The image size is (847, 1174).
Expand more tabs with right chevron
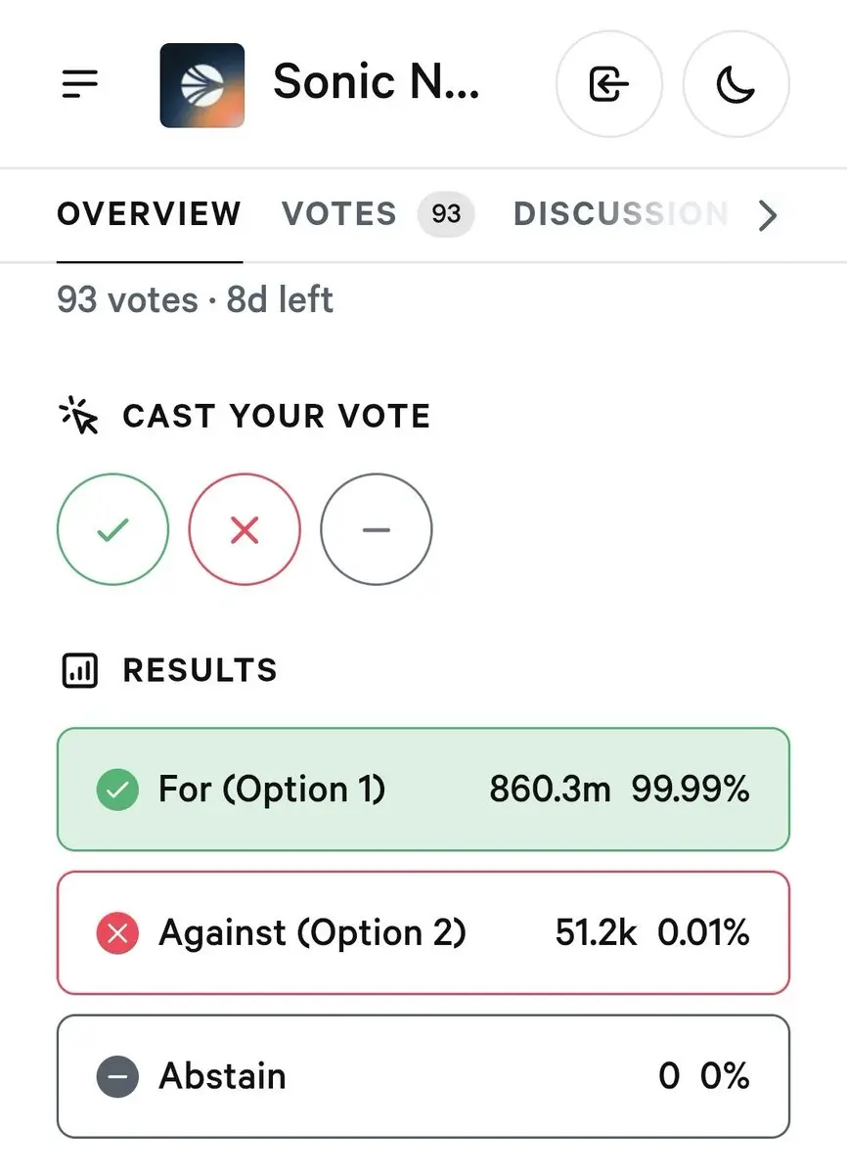coord(768,214)
